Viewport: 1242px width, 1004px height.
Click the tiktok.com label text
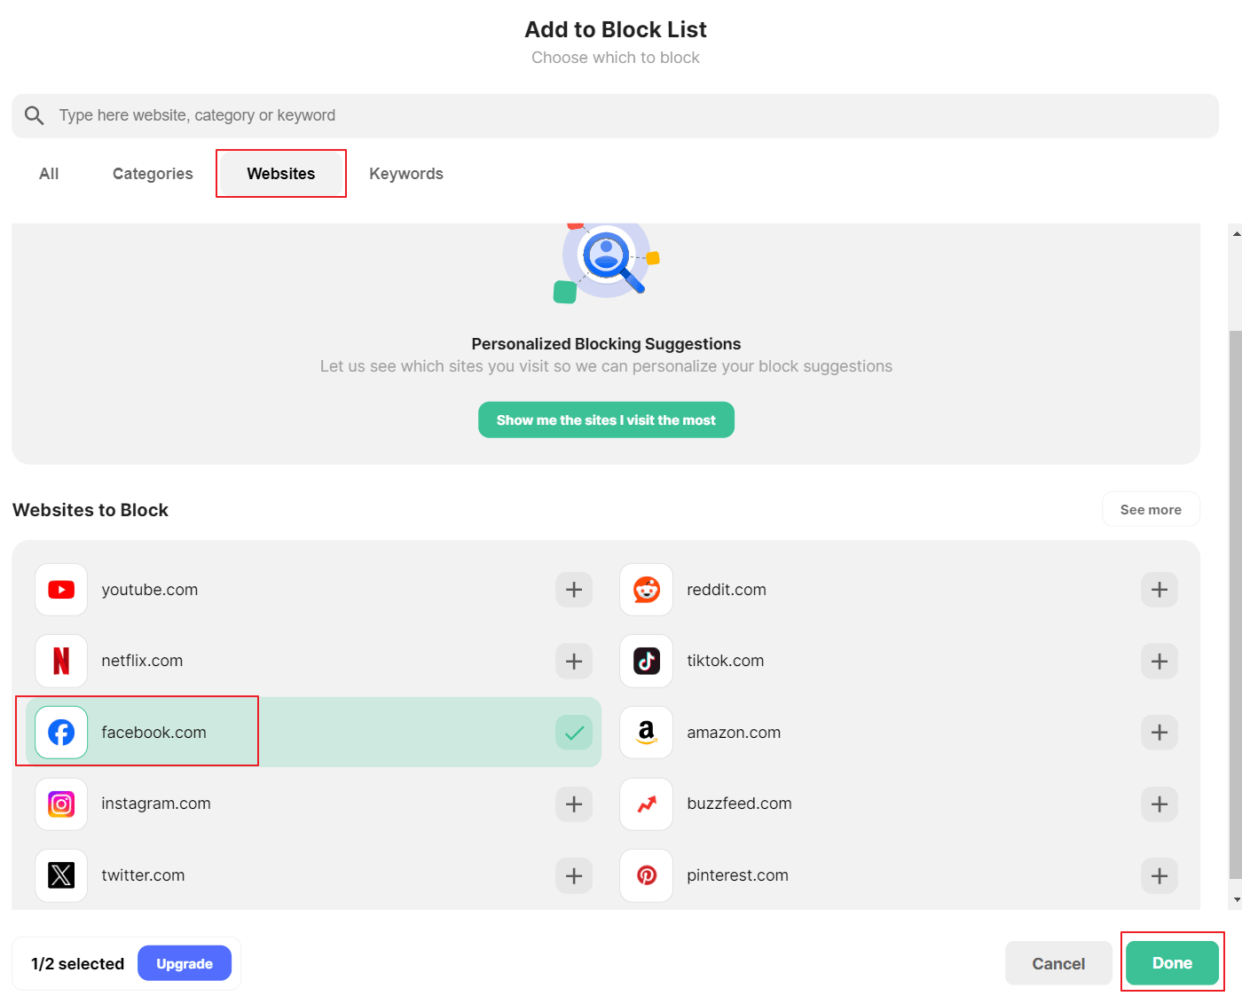[726, 661]
